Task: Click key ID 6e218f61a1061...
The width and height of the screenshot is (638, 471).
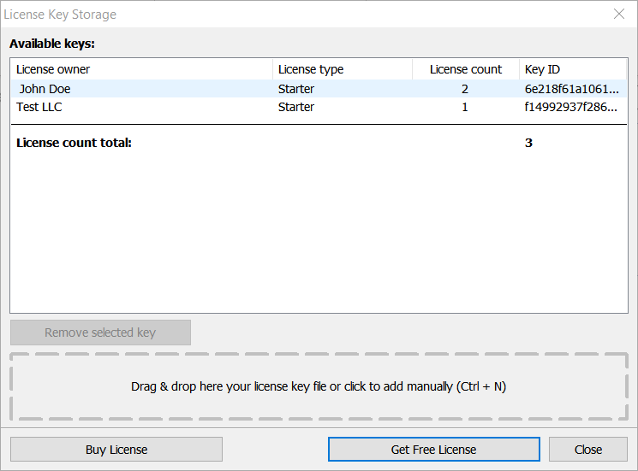Action: point(572,89)
